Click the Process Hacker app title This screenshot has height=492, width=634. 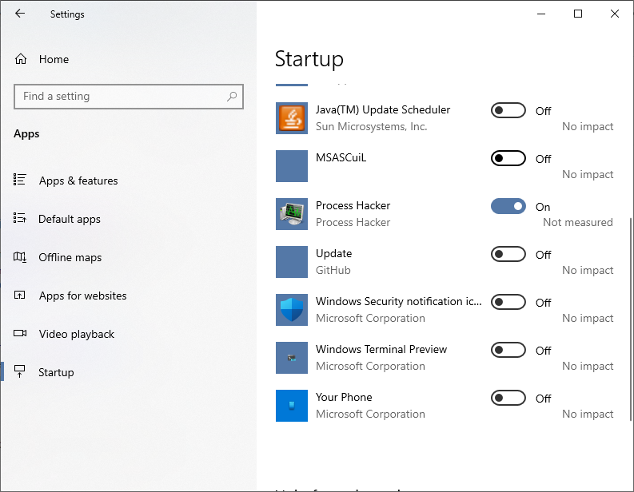pos(353,205)
